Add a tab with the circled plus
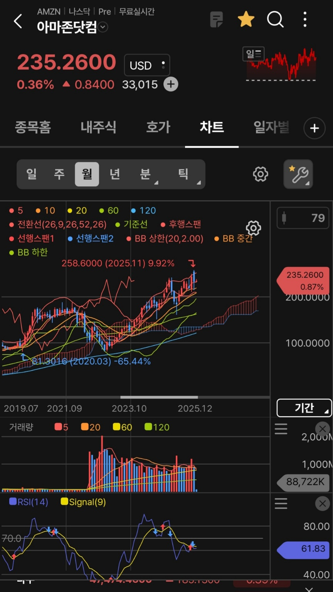The width and height of the screenshot is (333, 592). (314, 128)
